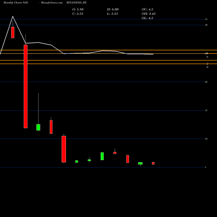The image size is (217, 217).
Task: Click the MunafaSutra.com label
Action: (x=52, y=3)
